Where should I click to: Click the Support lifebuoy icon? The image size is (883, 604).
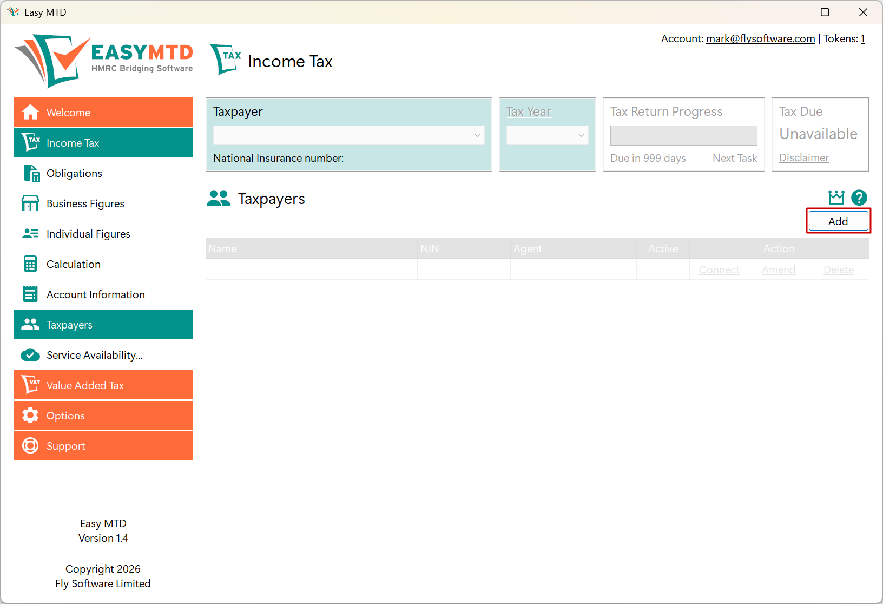pyautogui.click(x=30, y=445)
